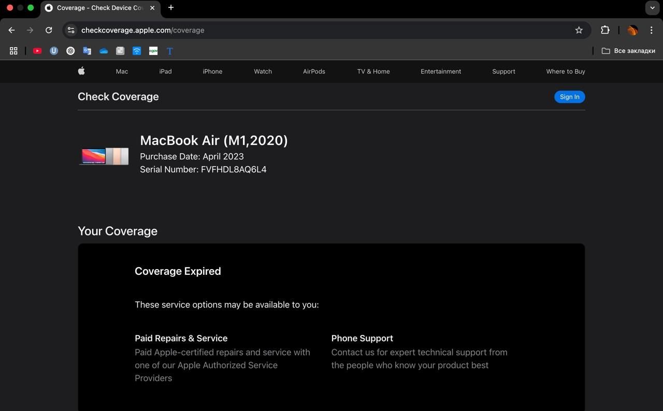Open the OneDrive cloud bookmark
The height and width of the screenshot is (411, 663).
tap(104, 51)
